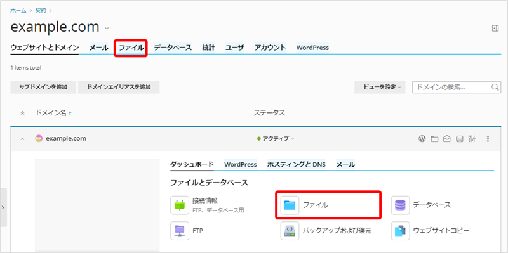Screen dimensions: 508x253
Task: Open three-dot more menu in example.com row
Action: click(488, 139)
